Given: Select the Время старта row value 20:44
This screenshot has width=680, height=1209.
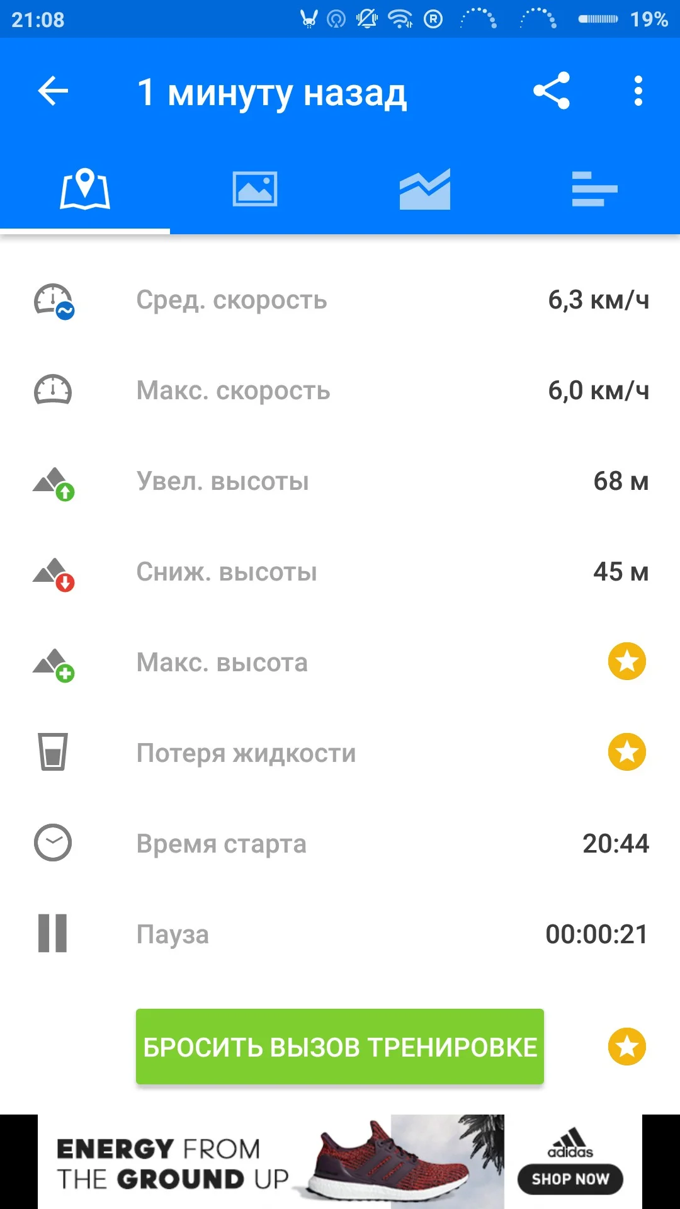Looking at the screenshot, I should (x=615, y=844).
